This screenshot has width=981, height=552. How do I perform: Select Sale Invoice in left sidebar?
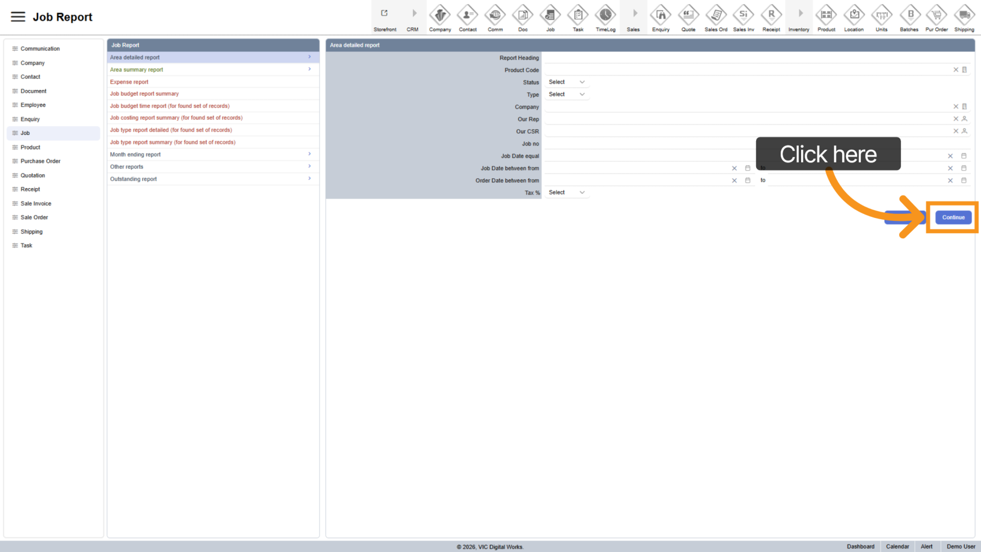(x=36, y=204)
